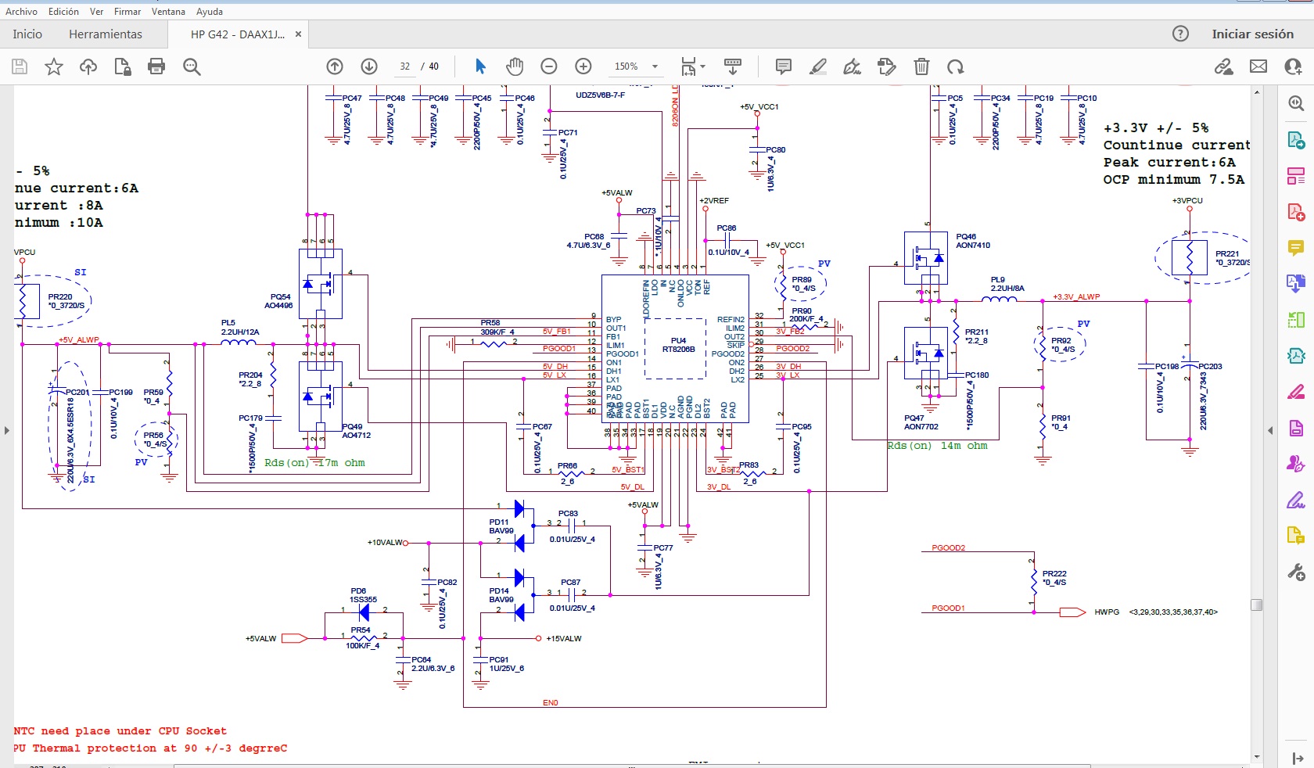Screen dimensions: 1314x768
Task: Open the find text magnifier icon
Action: [192, 66]
